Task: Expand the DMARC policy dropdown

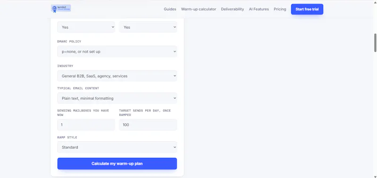Action: 117,52
